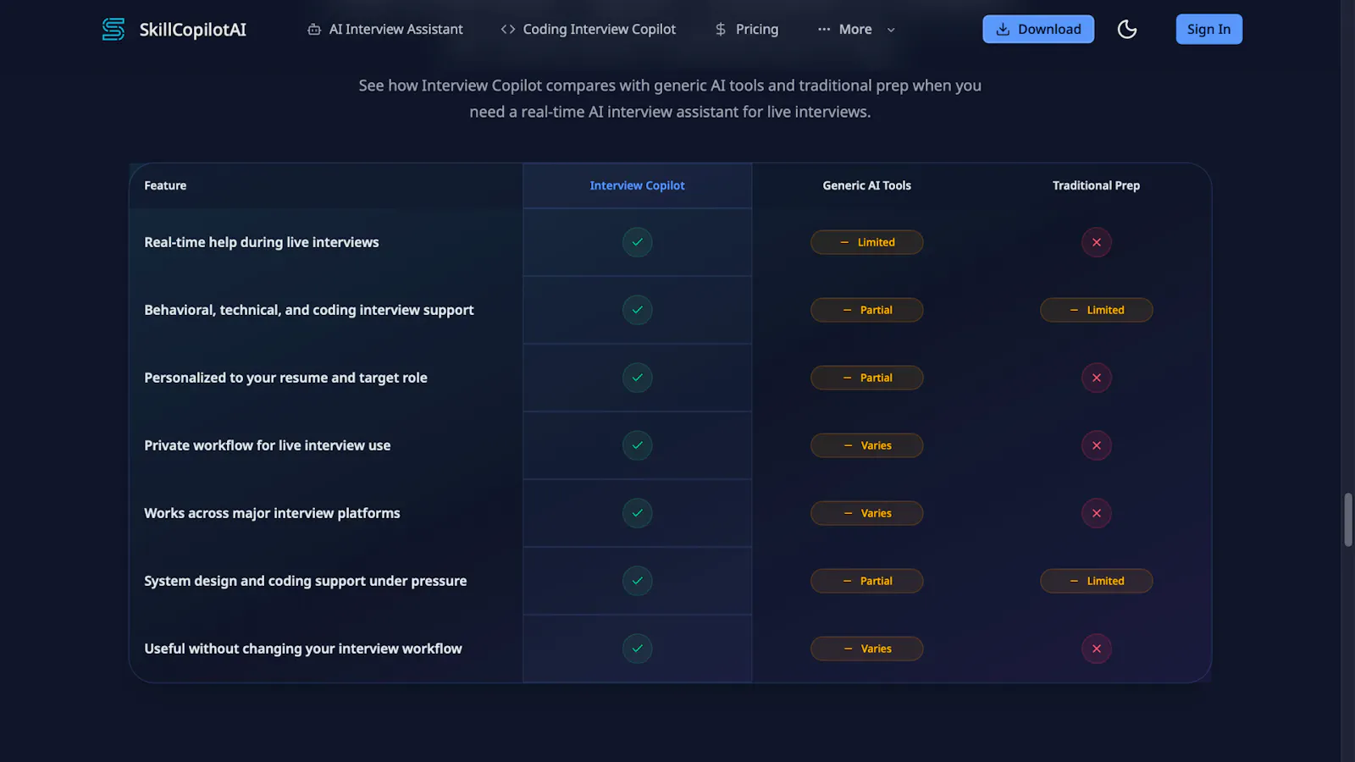The width and height of the screenshot is (1355, 762).
Task: Select 'Personalized to your resume and target role'
Action: 285,378
